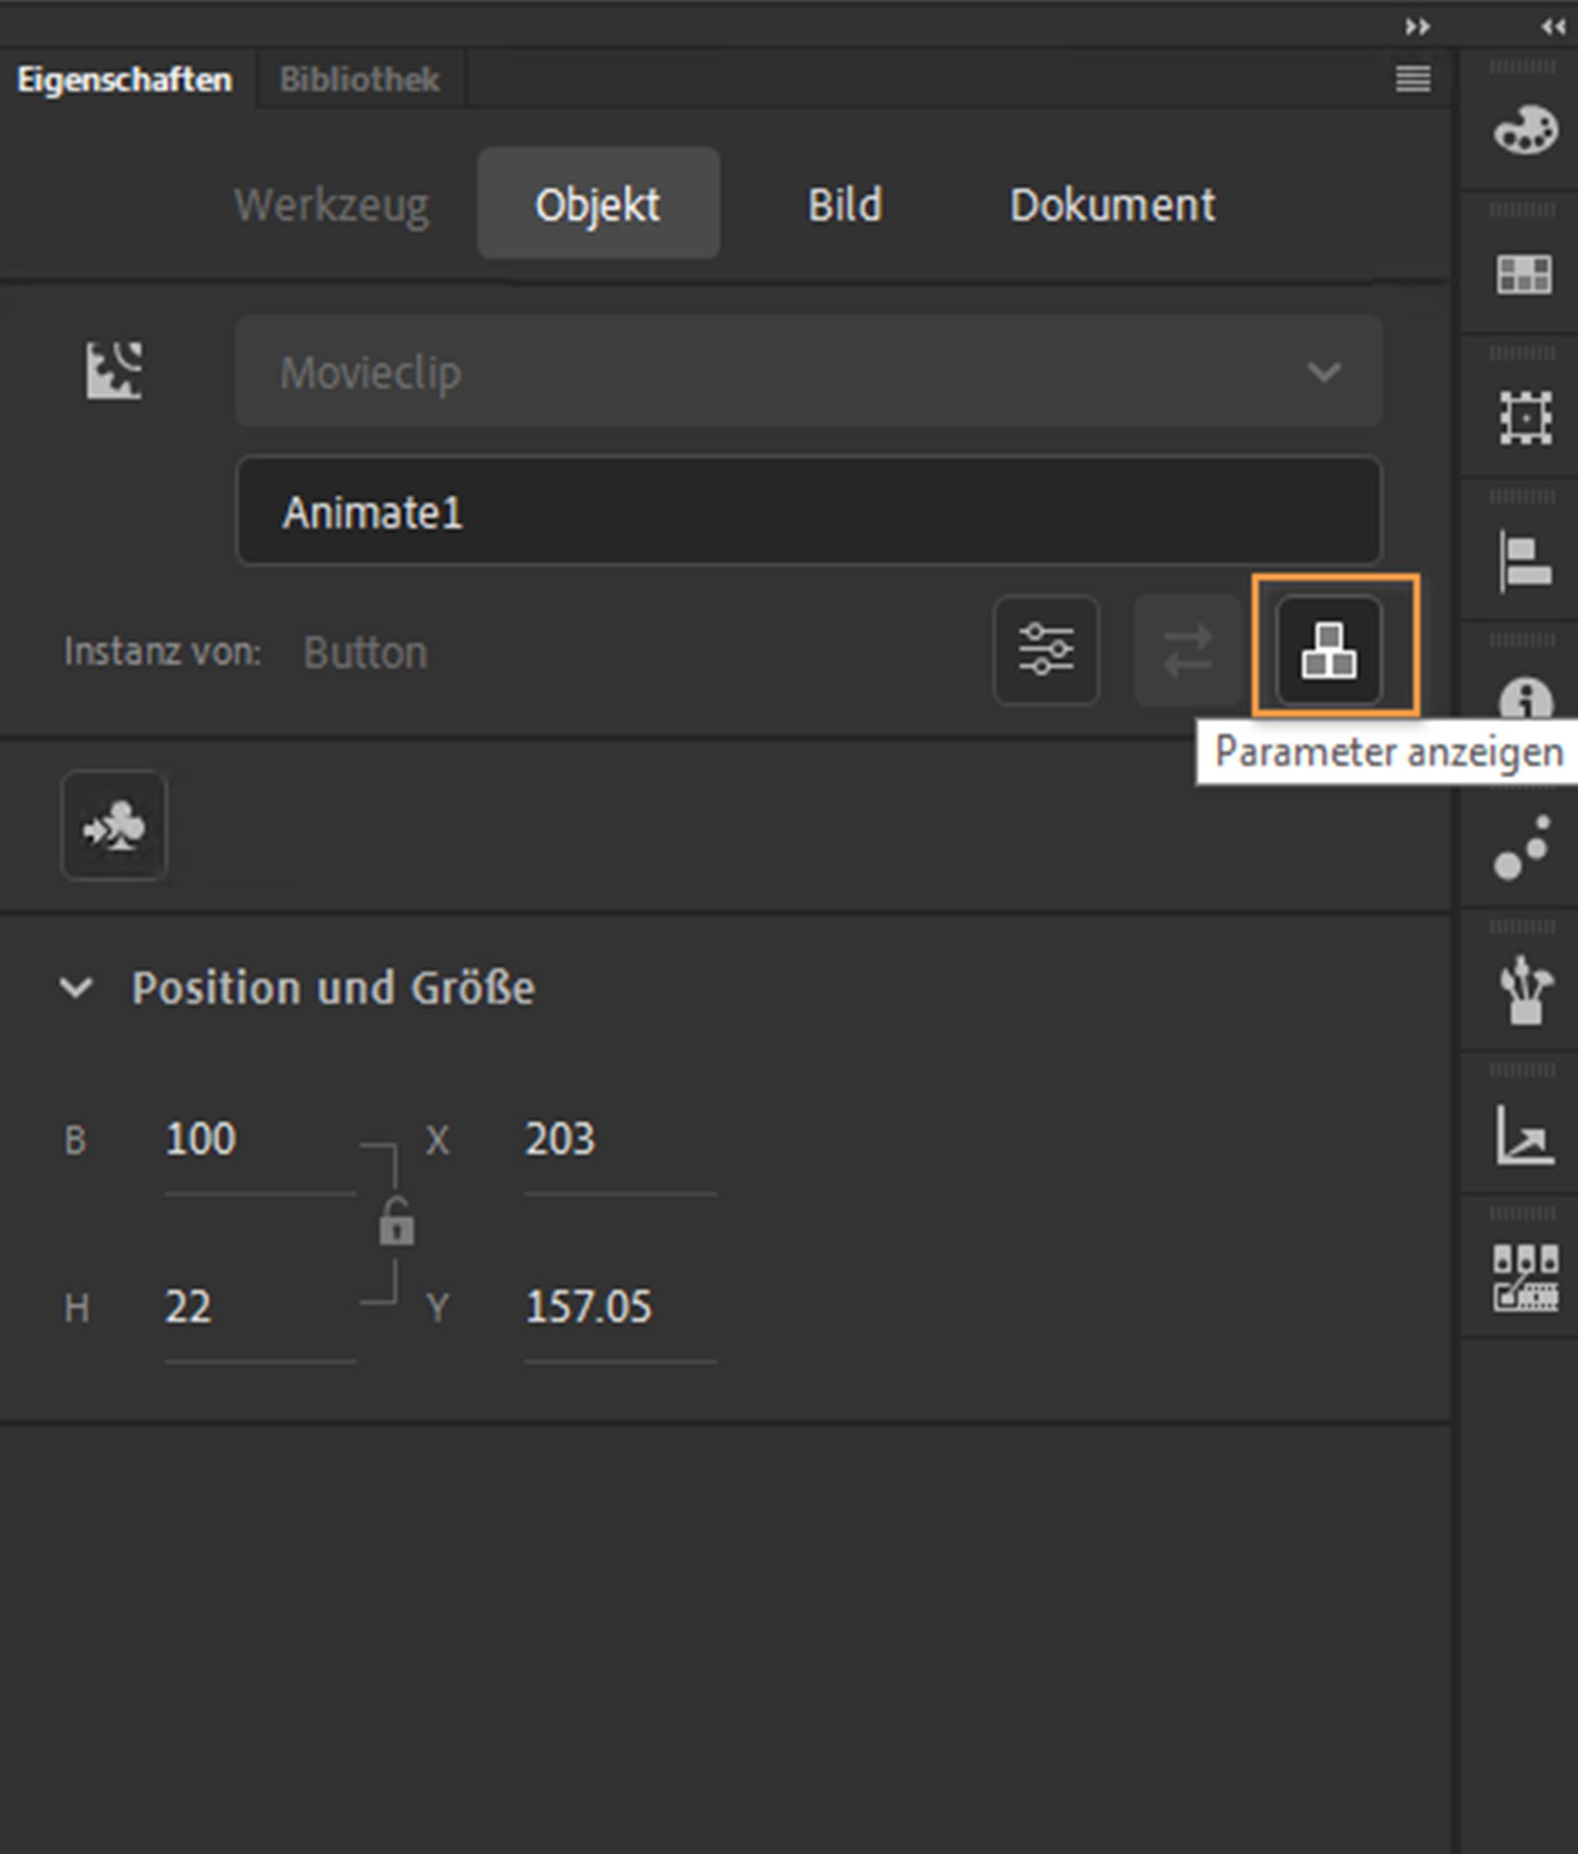
Task: Open the Swatches panel icon
Action: (x=1525, y=274)
